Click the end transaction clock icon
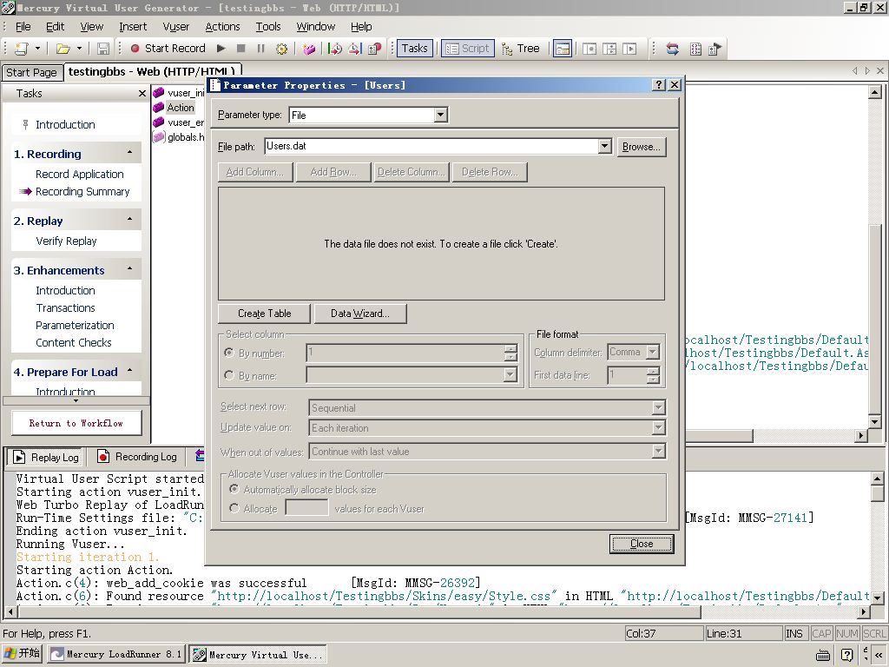This screenshot has width=889, height=667. (x=355, y=49)
